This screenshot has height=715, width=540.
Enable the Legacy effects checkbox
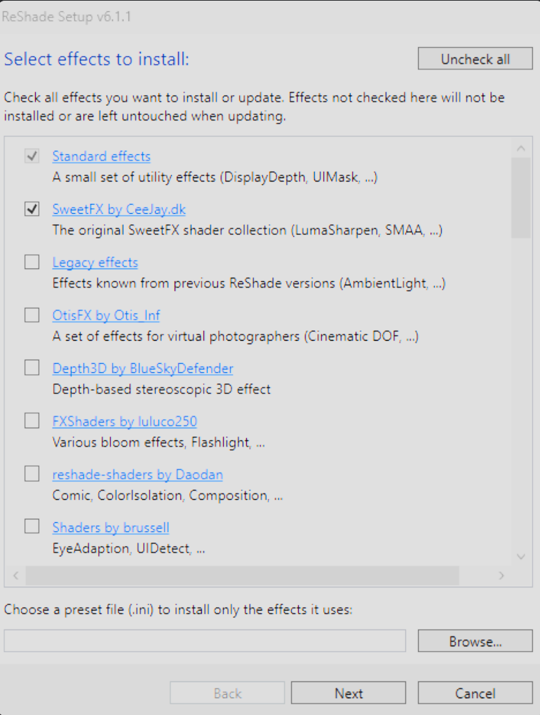32,262
